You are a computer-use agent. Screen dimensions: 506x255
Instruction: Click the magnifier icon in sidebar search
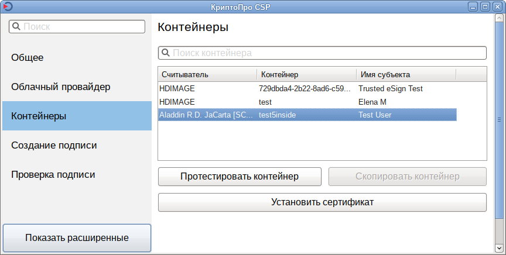tap(16, 26)
